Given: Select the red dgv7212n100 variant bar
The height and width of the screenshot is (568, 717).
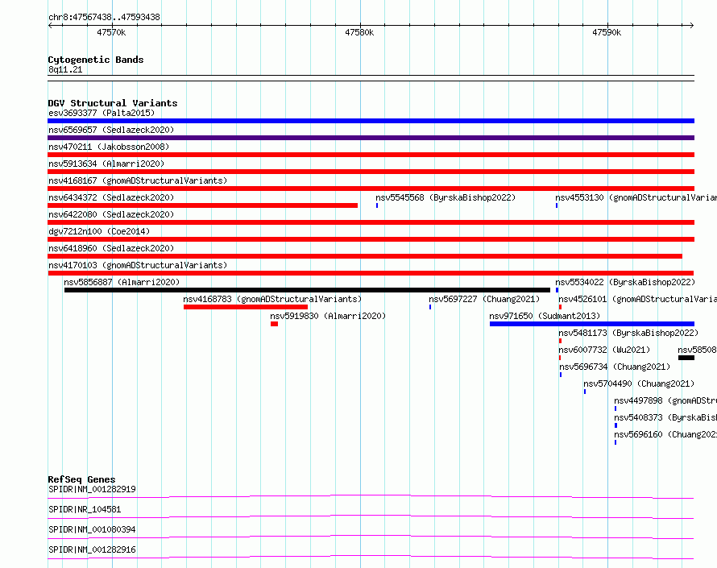Looking at the screenshot, I should 371,239.
